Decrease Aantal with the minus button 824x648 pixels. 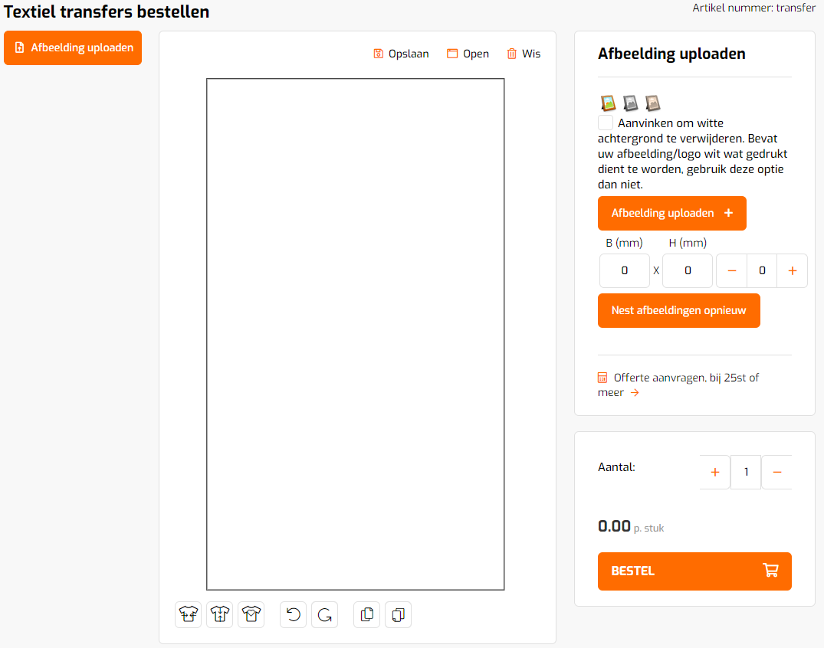pyautogui.click(x=776, y=472)
